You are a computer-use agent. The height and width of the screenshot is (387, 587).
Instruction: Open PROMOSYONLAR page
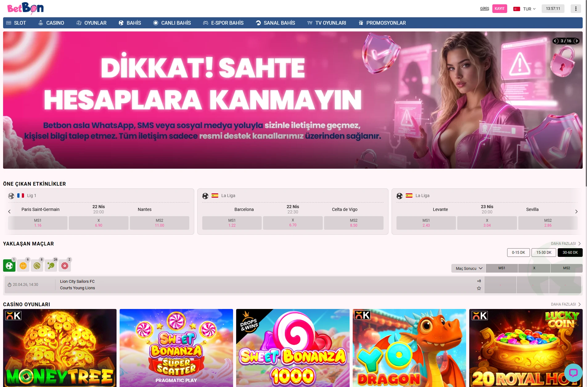[382, 23]
